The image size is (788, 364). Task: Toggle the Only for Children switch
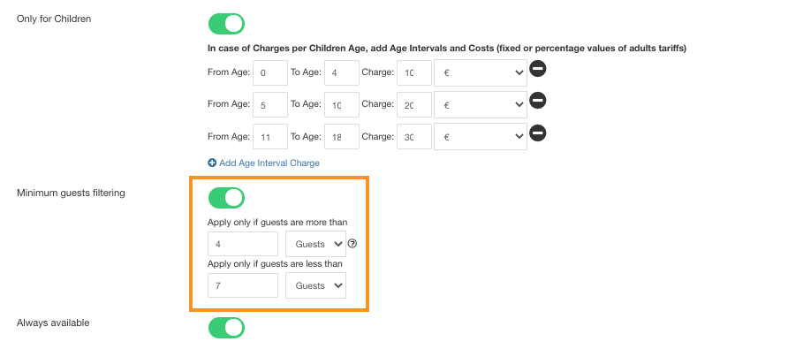coord(226,24)
